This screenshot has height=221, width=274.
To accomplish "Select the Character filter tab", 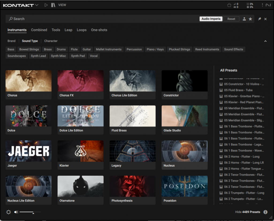I will tap(51, 41).
